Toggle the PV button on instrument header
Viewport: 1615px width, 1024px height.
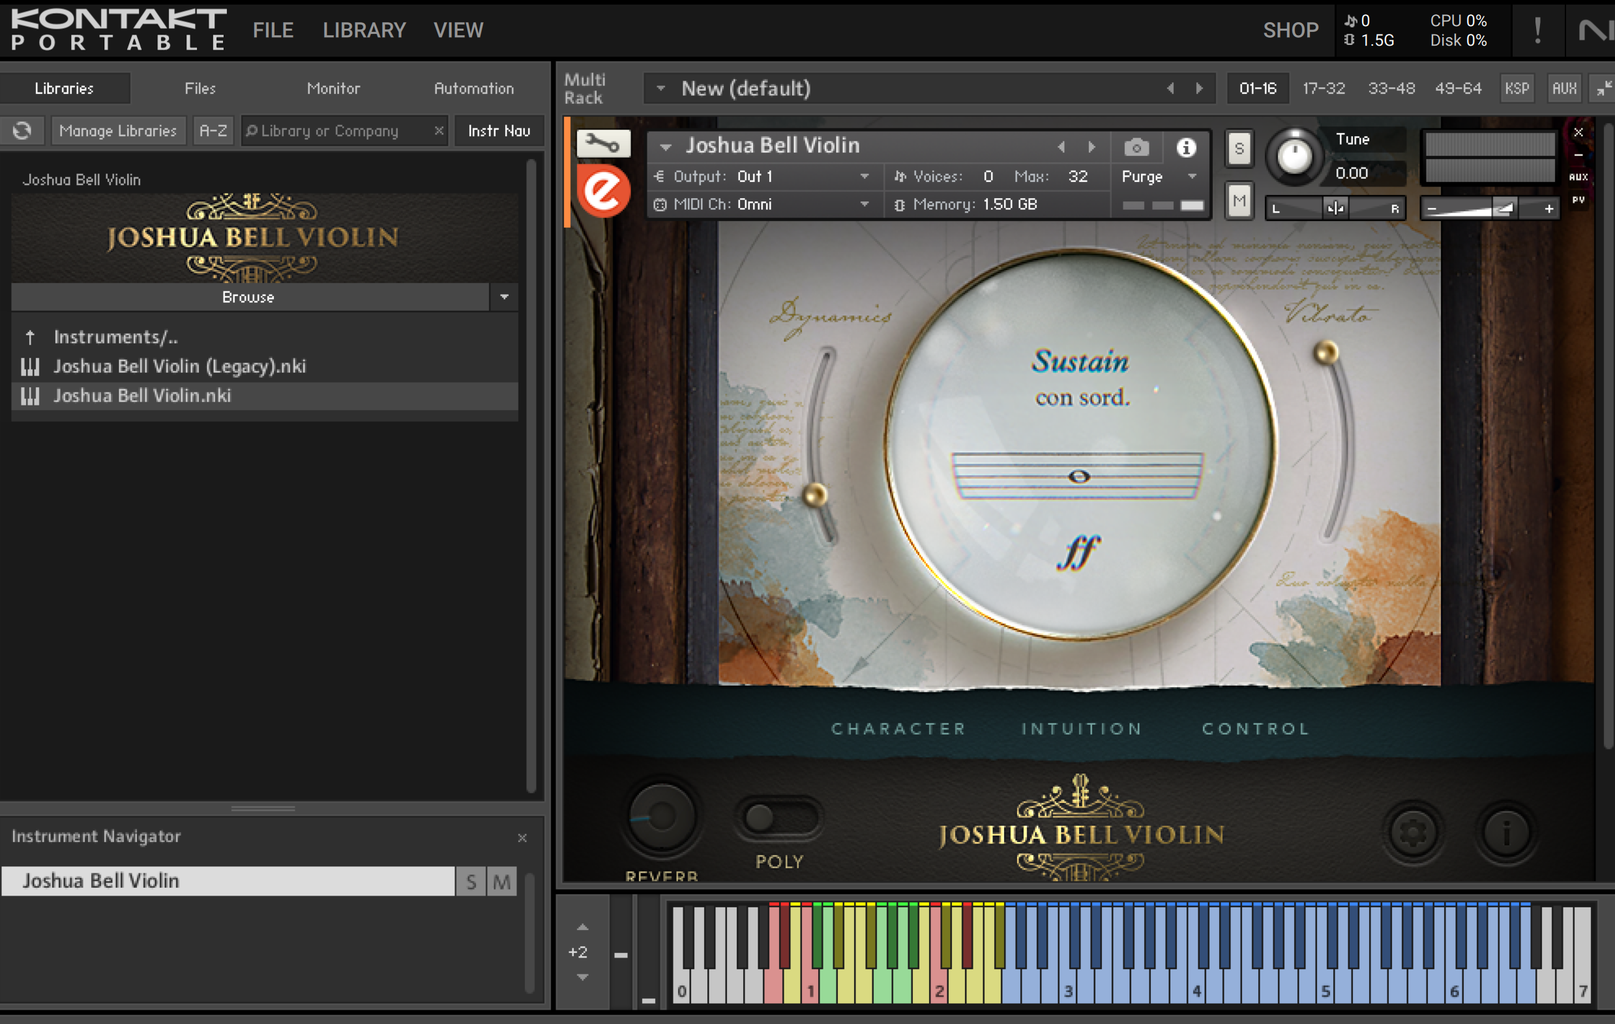(x=1578, y=200)
